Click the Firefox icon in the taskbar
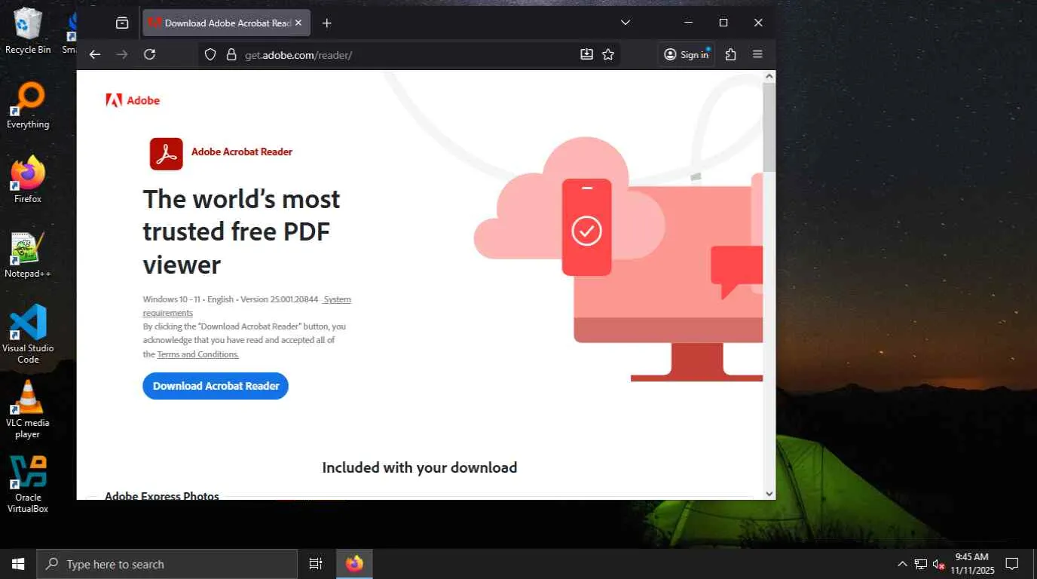This screenshot has height=579, width=1037. coord(354,564)
